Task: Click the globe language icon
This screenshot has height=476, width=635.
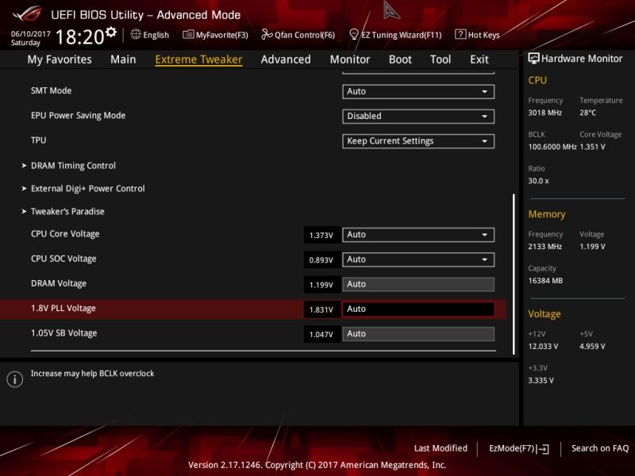Action: click(136, 34)
